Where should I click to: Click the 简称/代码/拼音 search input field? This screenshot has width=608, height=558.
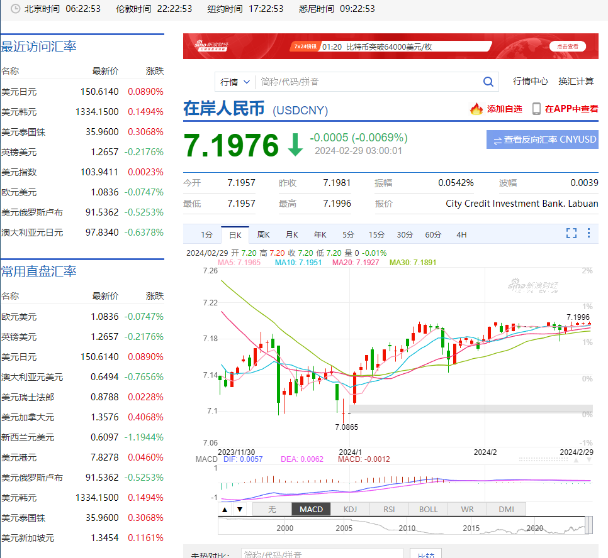click(x=368, y=82)
